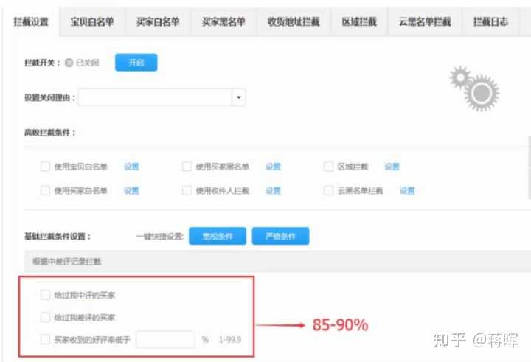The image size is (531, 362).
Task: Check 给过我中评的买家 checkbox
Action: 45,295
